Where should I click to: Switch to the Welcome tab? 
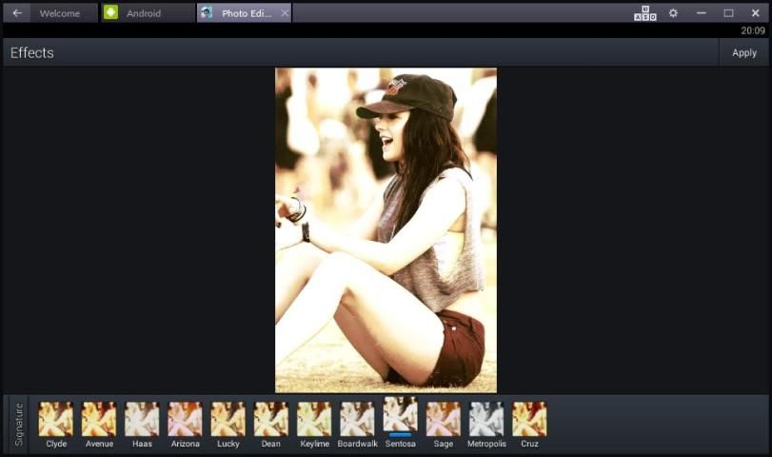click(x=60, y=13)
